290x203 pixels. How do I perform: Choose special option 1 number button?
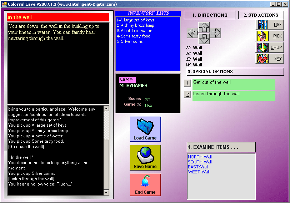[187, 83]
